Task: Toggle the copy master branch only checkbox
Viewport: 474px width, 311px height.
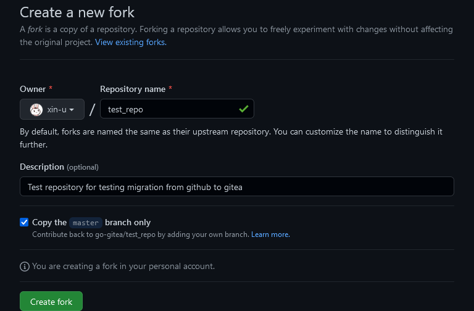Action: click(x=24, y=222)
